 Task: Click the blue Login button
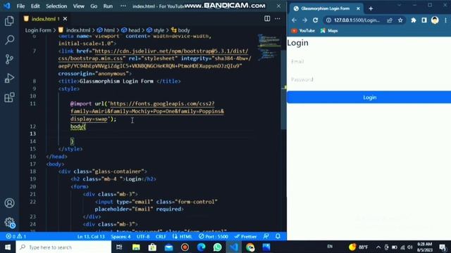point(369,97)
